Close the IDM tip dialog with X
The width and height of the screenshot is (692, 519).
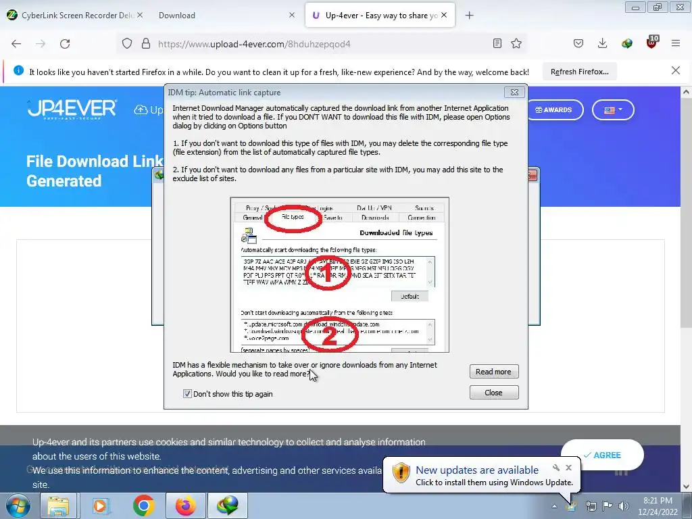(514, 92)
